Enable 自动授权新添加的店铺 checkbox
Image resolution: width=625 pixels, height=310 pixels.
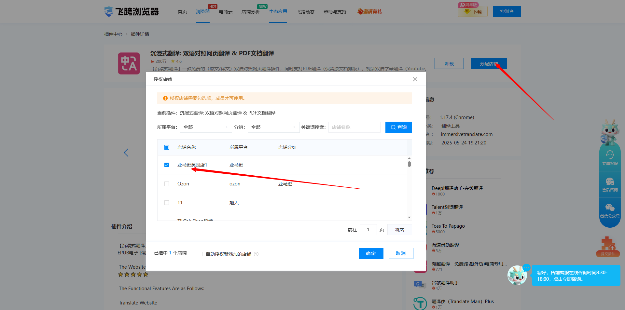[x=200, y=254]
